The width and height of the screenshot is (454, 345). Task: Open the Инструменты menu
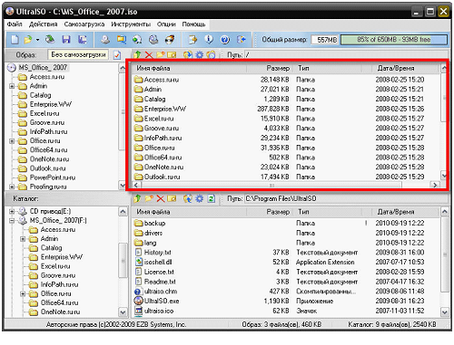click(x=131, y=24)
